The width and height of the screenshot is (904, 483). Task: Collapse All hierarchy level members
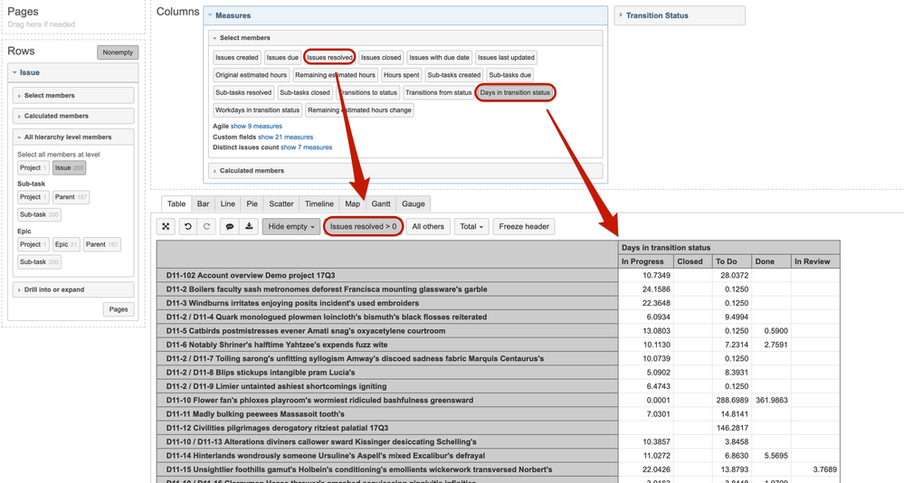click(73, 137)
